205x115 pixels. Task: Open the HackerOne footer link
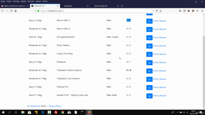[35, 106]
